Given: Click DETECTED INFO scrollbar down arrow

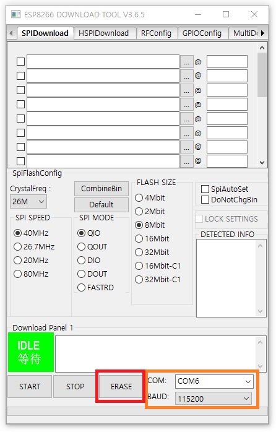Looking at the screenshot, I should click(x=261, y=311).
